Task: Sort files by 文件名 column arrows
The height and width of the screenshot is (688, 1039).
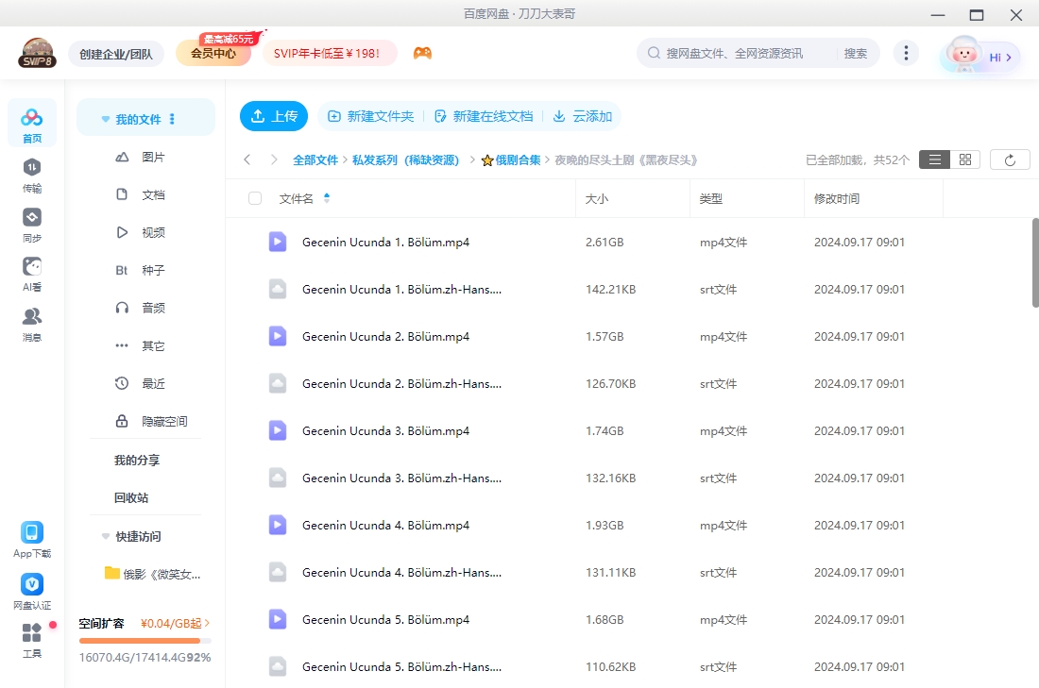Action: tap(326, 198)
